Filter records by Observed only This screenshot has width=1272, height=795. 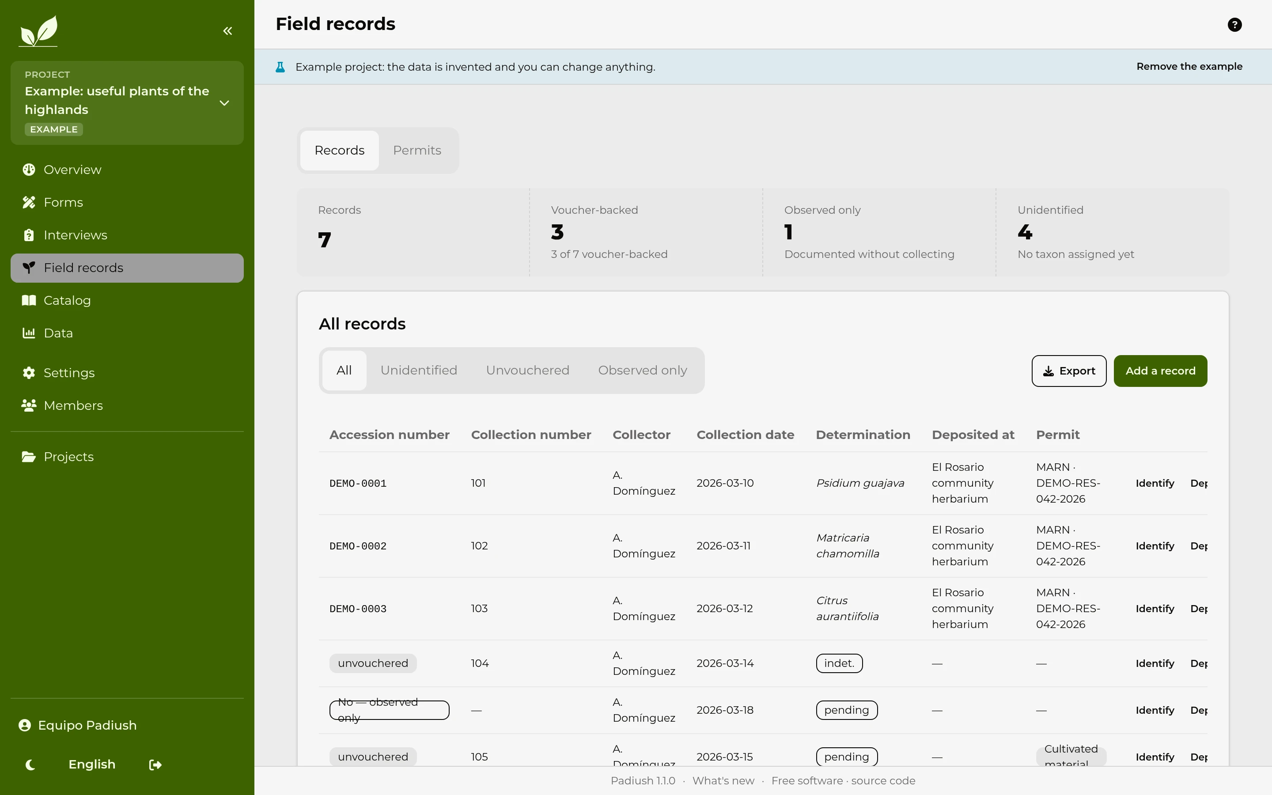click(643, 371)
